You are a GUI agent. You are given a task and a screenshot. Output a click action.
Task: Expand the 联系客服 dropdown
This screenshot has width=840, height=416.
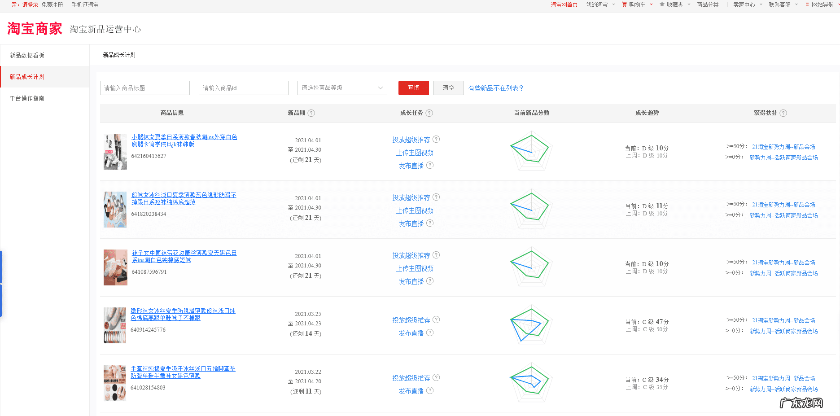coord(796,4)
